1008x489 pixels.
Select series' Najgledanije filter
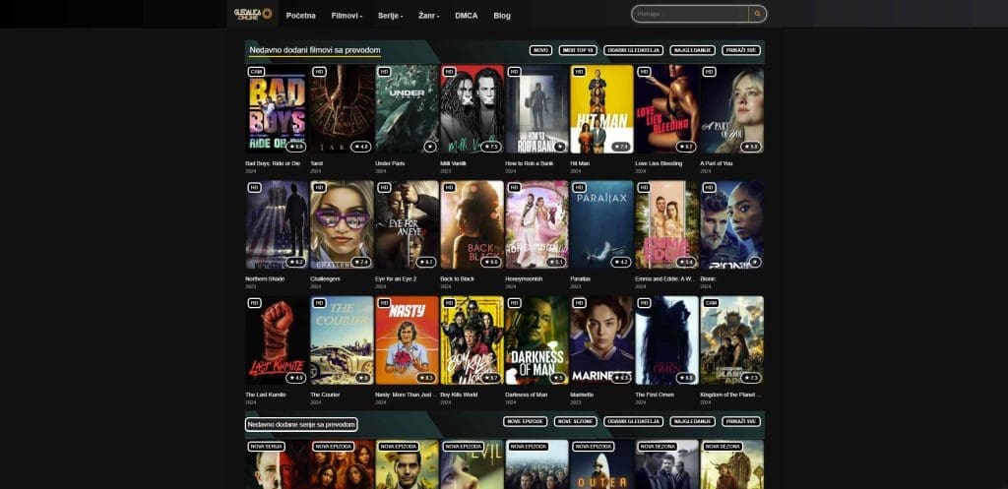click(692, 421)
